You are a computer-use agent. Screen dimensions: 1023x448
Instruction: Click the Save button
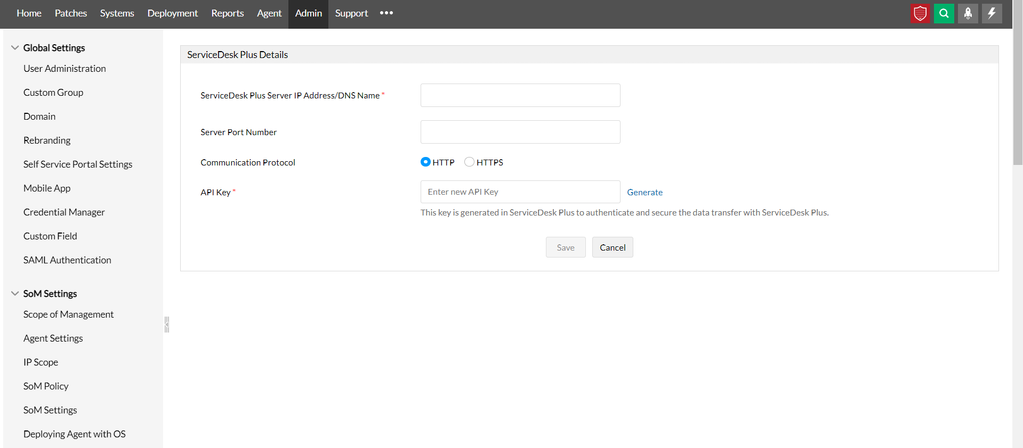(565, 247)
